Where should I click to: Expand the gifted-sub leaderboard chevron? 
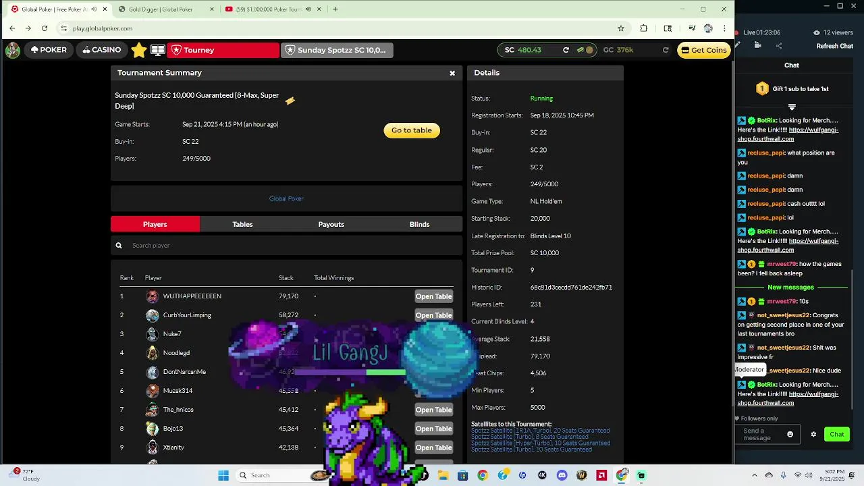(x=792, y=107)
